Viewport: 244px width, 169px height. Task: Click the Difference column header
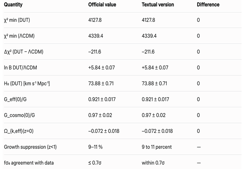click(208, 5)
